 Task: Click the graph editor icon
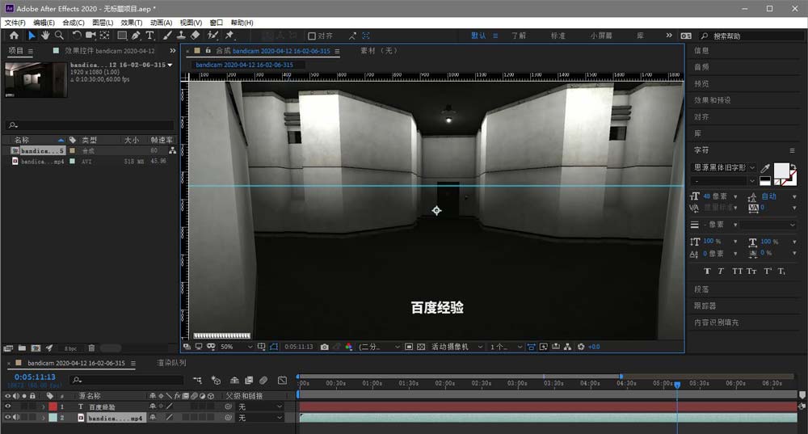[282, 381]
